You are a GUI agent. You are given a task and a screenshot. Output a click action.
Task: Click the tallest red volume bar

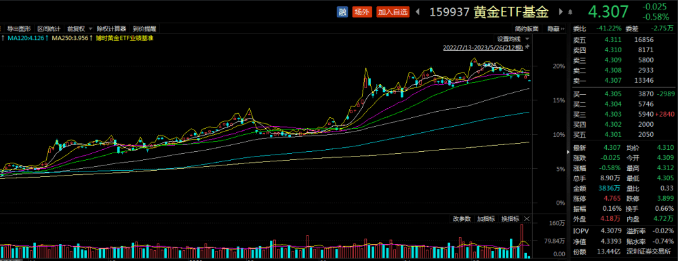pyautogui.click(x=522, y=241)
